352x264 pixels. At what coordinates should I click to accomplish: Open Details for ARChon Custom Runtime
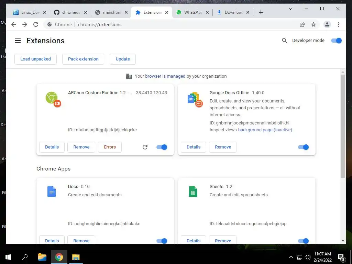[52, 147]
